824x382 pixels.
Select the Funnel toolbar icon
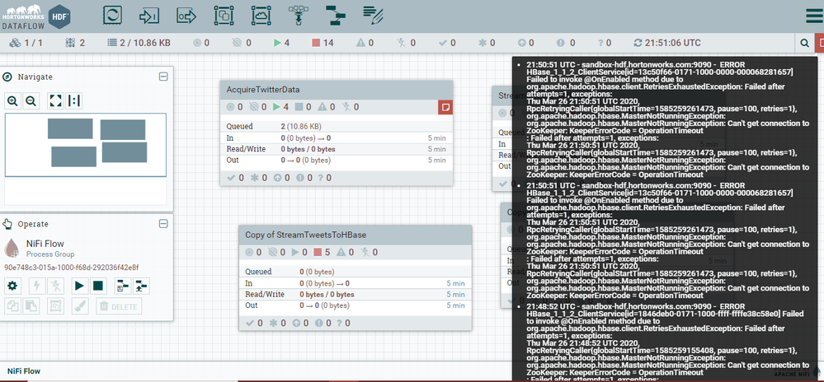pos(298,16)
